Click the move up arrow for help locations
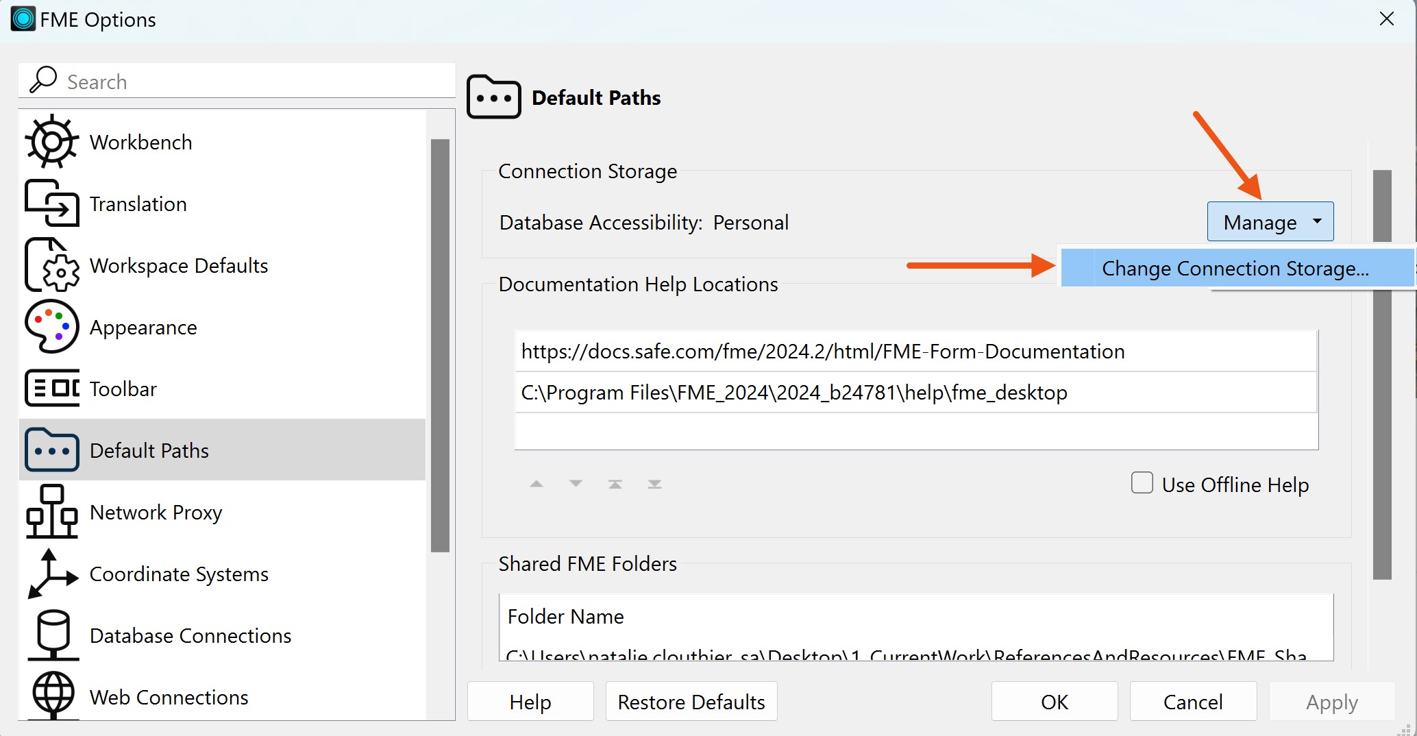The width and height of the screenshot is (1417, 736). 537,484
